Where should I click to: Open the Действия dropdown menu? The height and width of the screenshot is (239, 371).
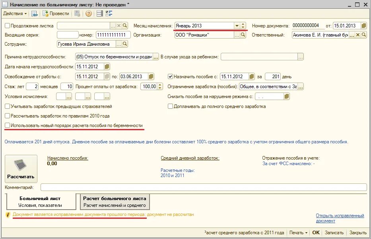coord(15,14)
